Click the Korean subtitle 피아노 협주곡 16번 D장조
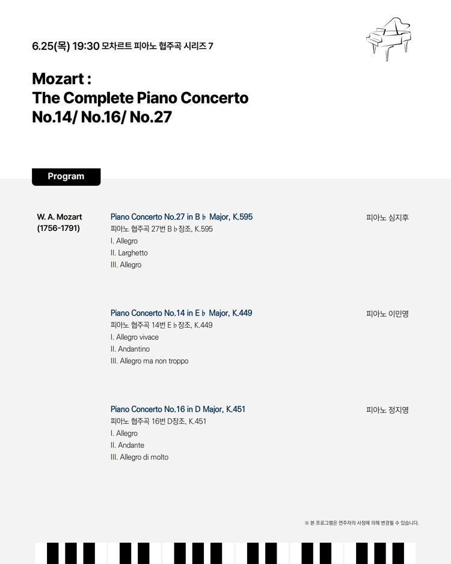The height and width of the screenshot is (564, 451). point(158,421)
